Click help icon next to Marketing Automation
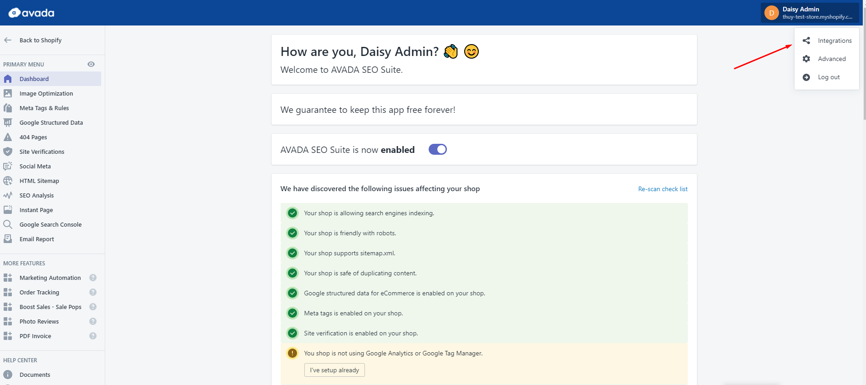 point(93,278)
